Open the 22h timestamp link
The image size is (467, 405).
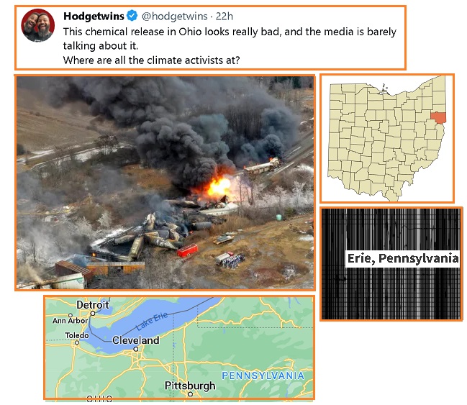click(x=225, y=16)
